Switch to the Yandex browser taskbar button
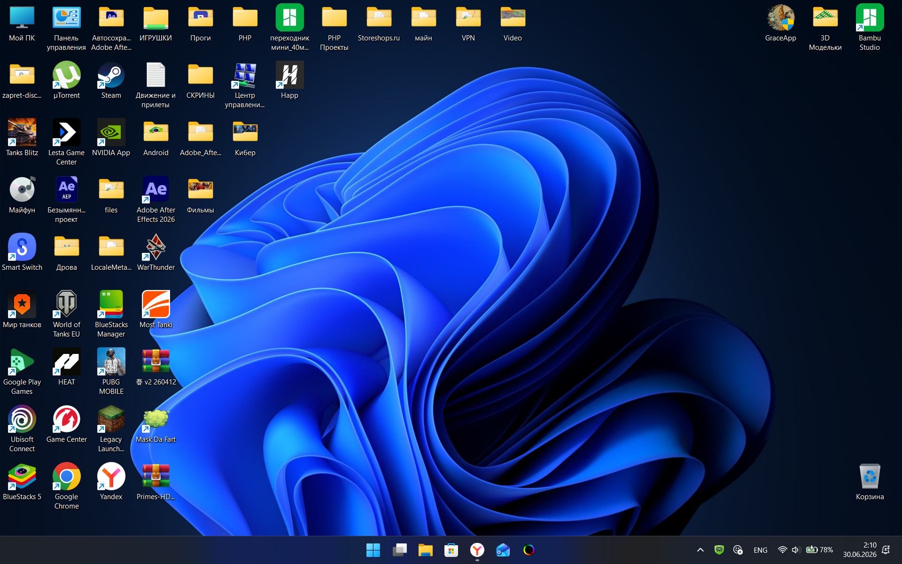The height and width of the screenshot is (564, 902). [x=477, y=550]
